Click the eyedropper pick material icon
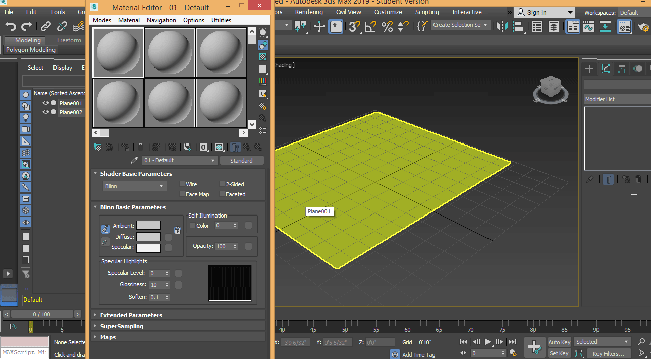Viewport: 651px width, 359px height. coord(134,160)
